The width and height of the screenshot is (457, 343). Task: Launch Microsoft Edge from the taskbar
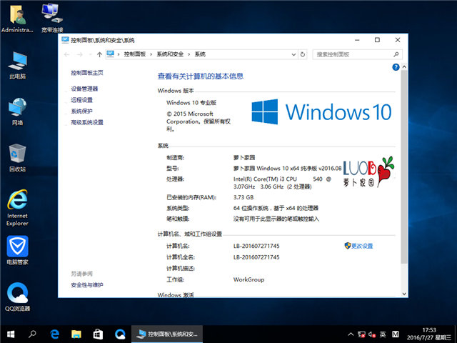54,334
